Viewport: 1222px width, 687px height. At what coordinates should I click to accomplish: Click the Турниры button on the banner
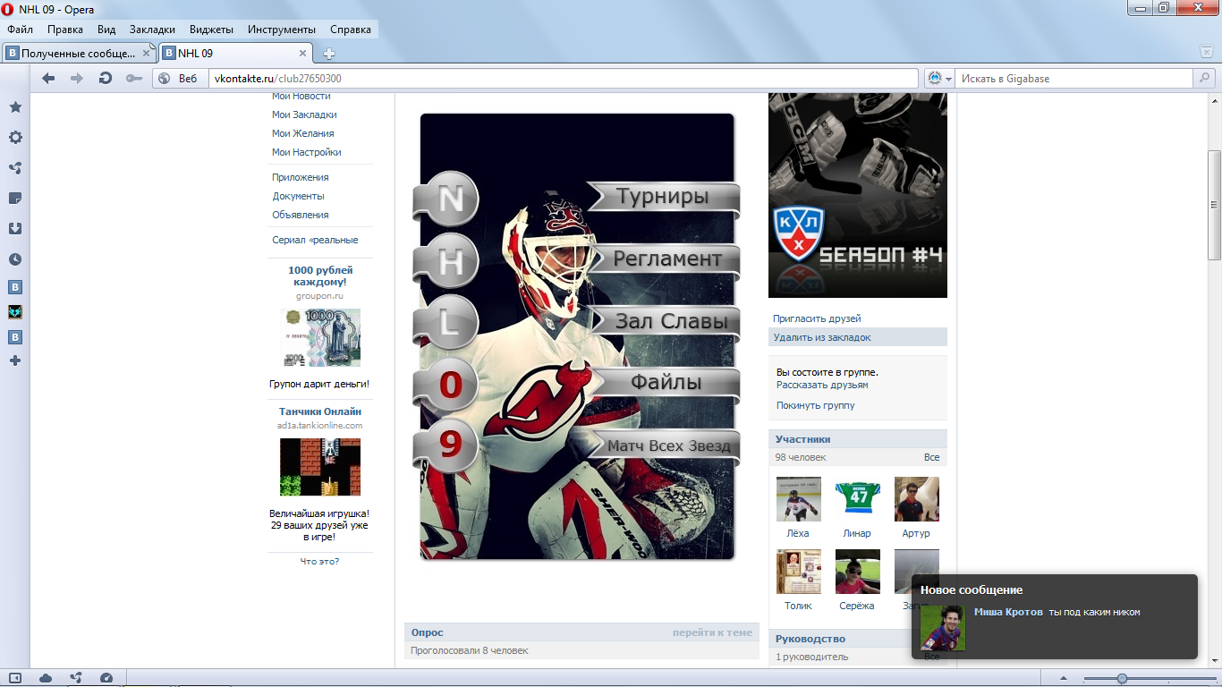point(663,197)
